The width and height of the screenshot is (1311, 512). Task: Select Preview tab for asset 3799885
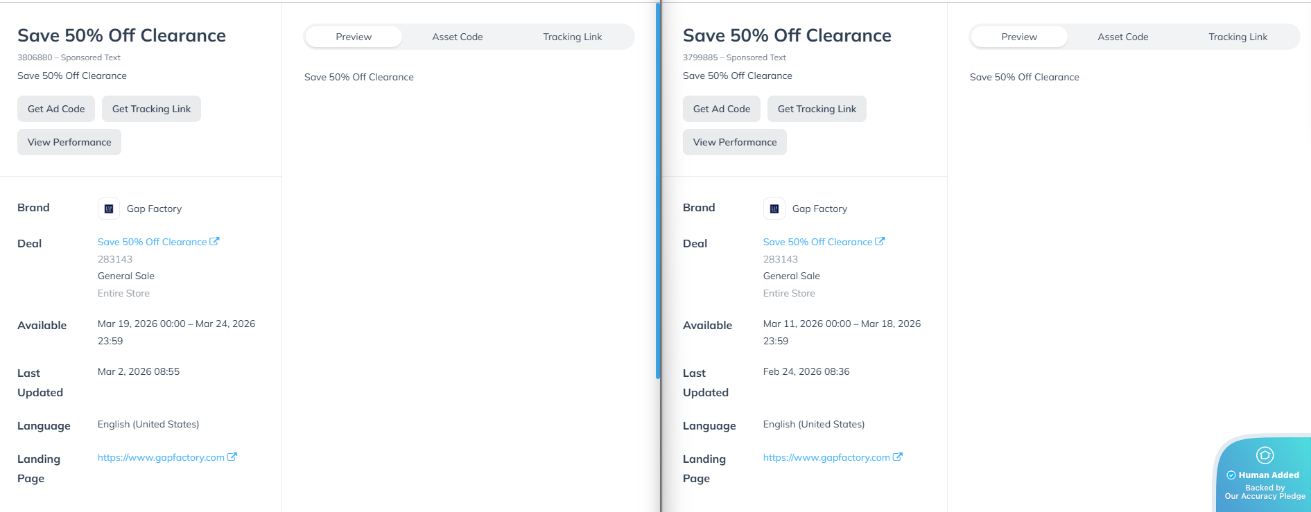1019,37
